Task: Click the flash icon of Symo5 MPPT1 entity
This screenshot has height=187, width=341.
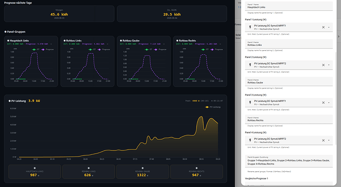Action: pyautogui.click(x=250, y=27)
